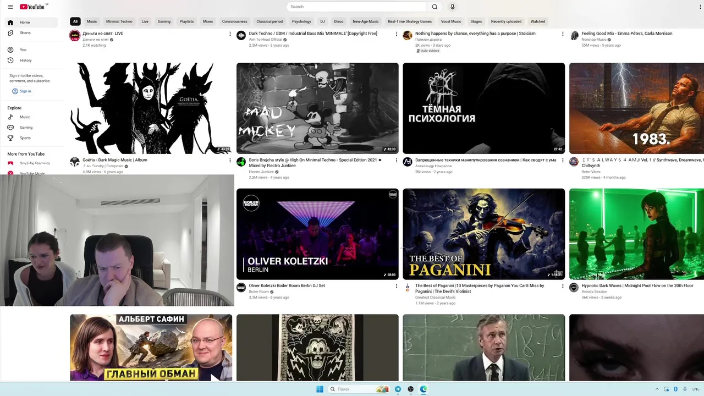Select the Minimal Techno chip
The height and width of the screenshot is (396, 704).
(x=119, y=21)
